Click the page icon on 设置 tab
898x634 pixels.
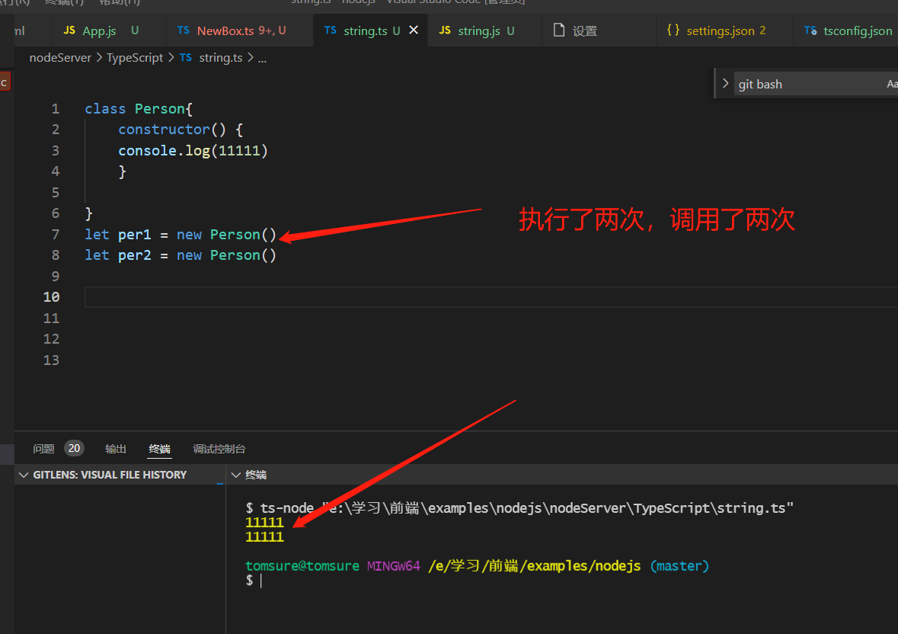(x=559, y=30)
